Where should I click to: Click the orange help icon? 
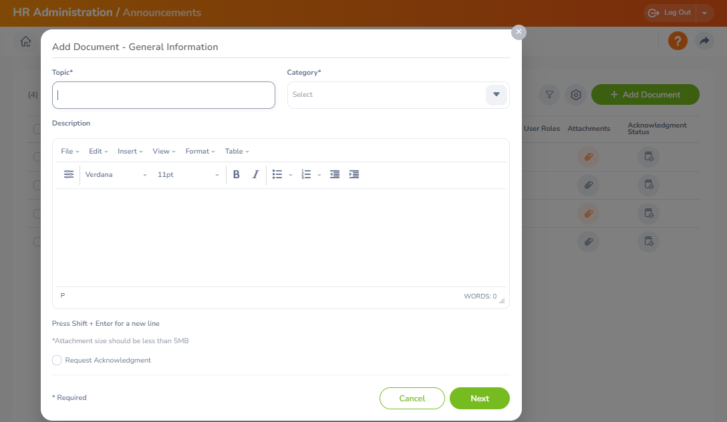click(x=678, y=41)
